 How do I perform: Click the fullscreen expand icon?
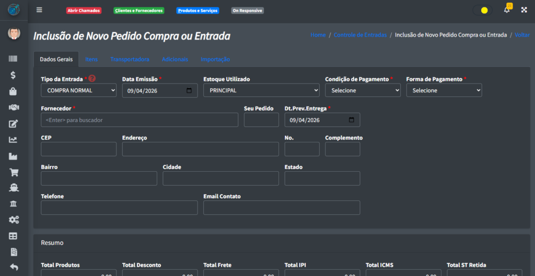coord(524,10)
